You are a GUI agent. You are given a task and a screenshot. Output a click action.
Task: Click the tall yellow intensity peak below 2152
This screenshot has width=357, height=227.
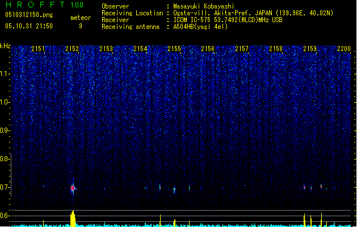[73, 218]
